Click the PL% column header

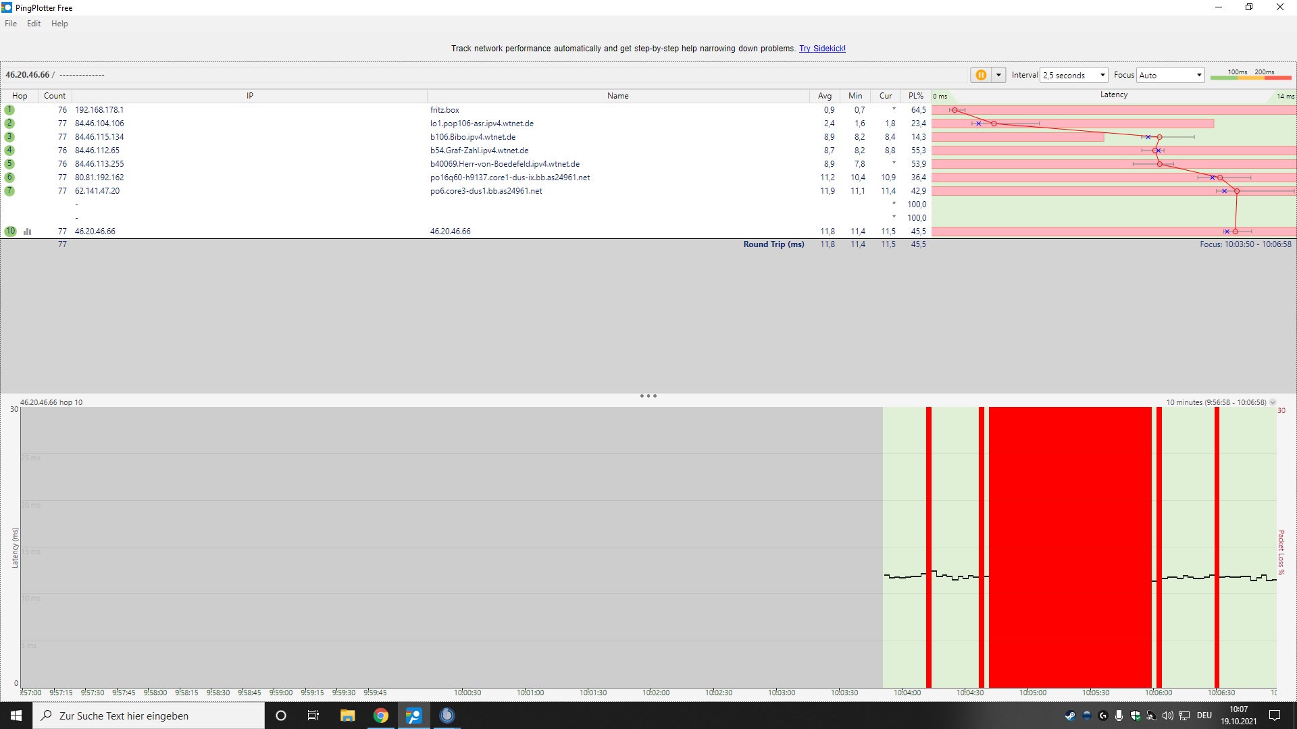pos(915,96)
